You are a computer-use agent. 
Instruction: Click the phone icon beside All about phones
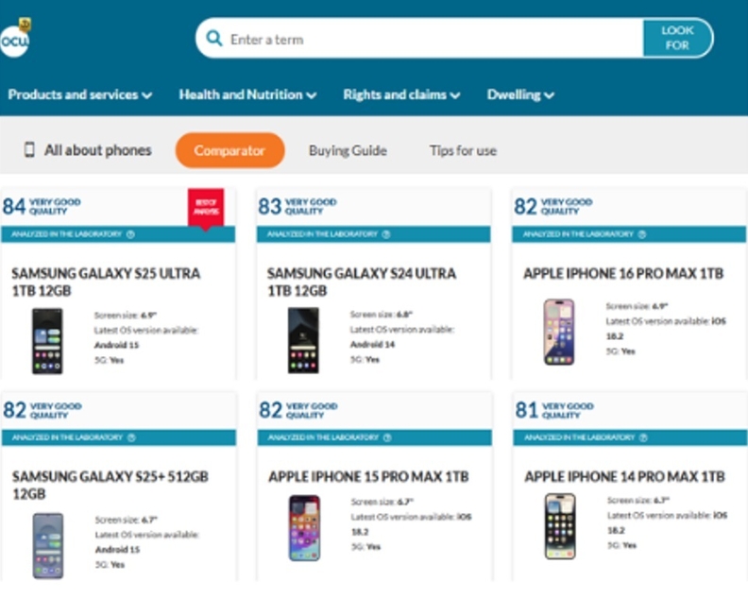coord(29,150)
